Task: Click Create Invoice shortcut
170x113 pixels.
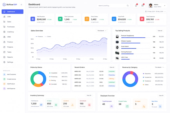Action: tap(9, 79)
